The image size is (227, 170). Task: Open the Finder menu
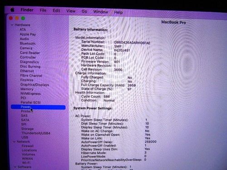27,10
